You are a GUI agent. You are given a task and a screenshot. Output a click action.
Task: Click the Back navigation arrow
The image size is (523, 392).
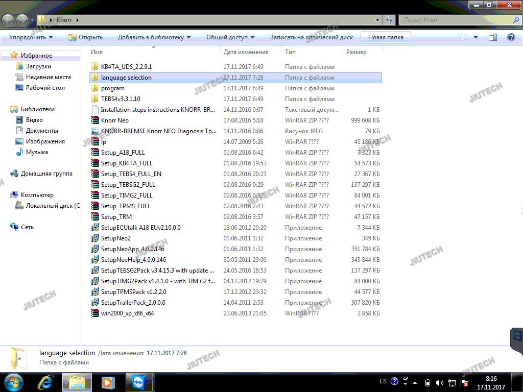coord(8,20)
